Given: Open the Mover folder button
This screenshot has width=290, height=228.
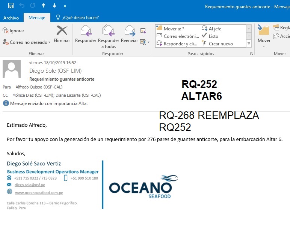Looking at the screenshot, I should click(x=264, y=34).
